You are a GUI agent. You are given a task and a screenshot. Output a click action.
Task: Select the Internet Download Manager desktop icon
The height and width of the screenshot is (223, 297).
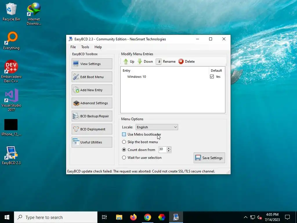click(x=34, y=14)
